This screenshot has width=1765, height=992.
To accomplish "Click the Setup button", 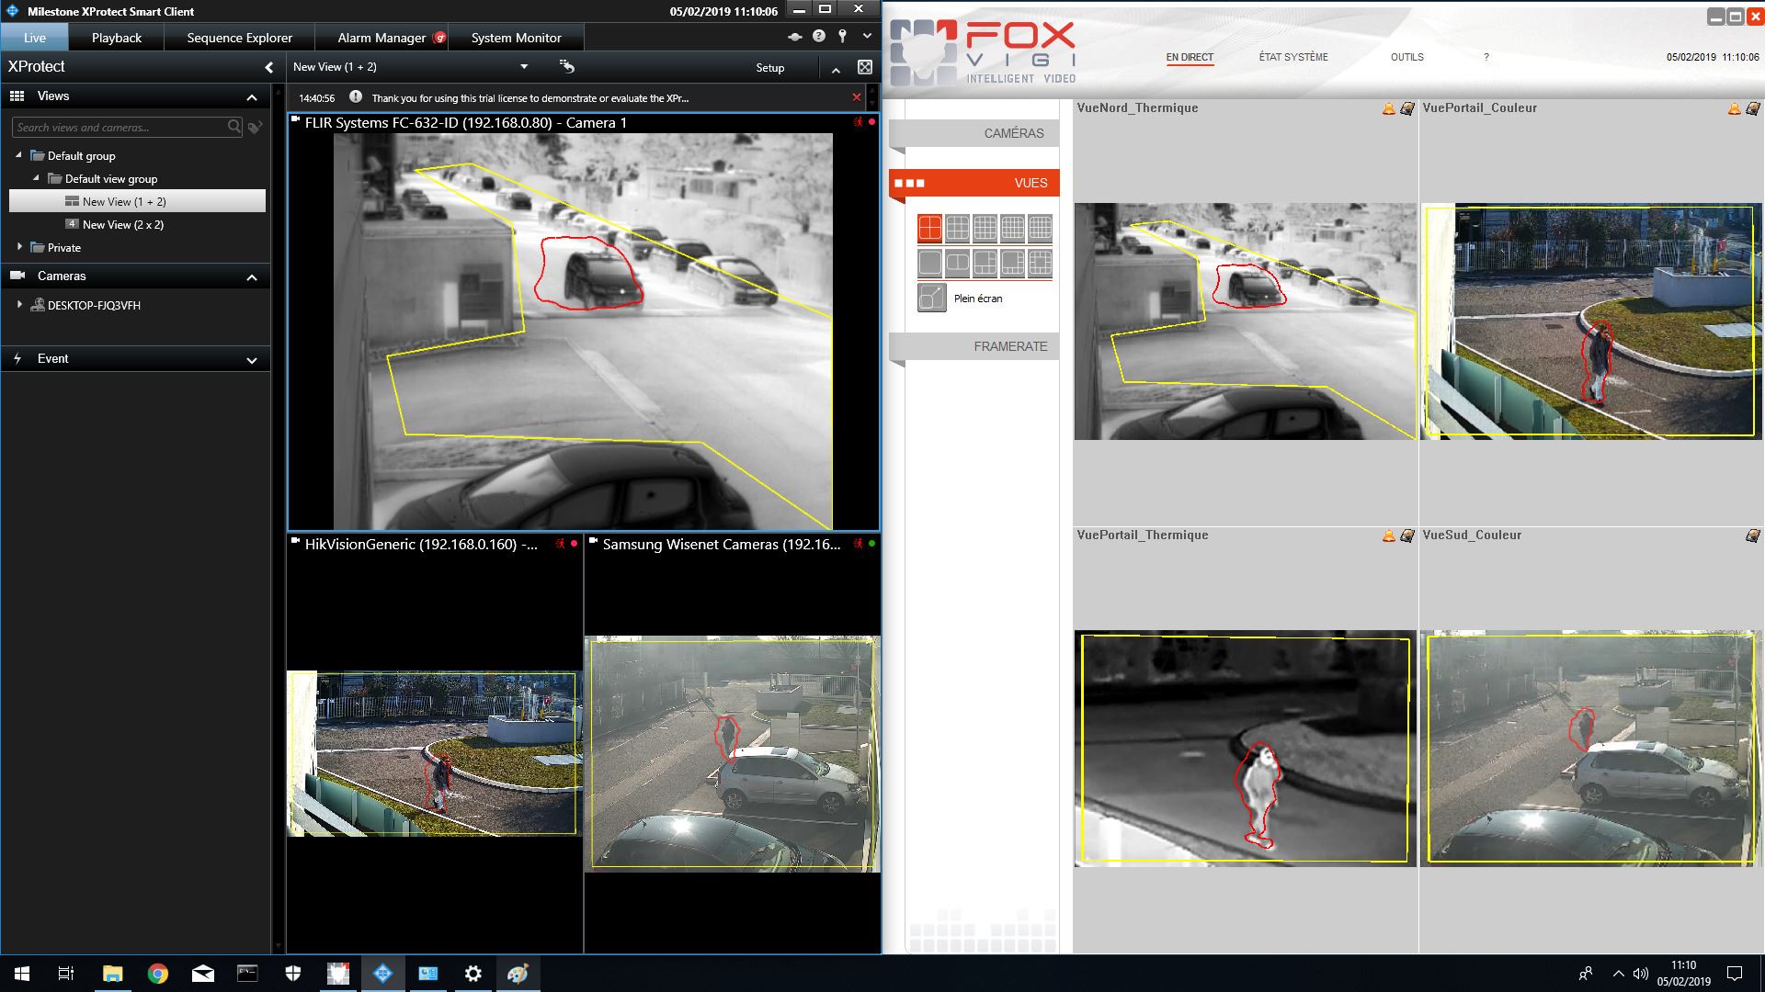I will [x=770, y=67].
